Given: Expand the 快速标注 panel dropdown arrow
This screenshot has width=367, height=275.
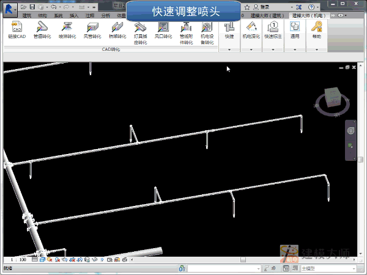Looking at the screenshot, I should point(273,50).
